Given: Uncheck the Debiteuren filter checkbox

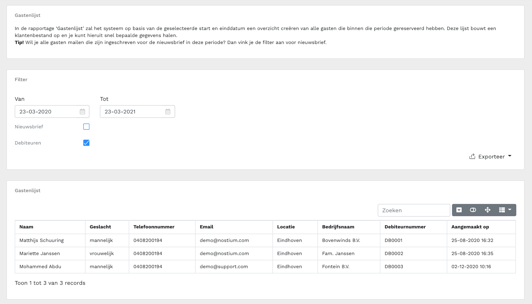Looking at the screenshot, I should (86, 143).
